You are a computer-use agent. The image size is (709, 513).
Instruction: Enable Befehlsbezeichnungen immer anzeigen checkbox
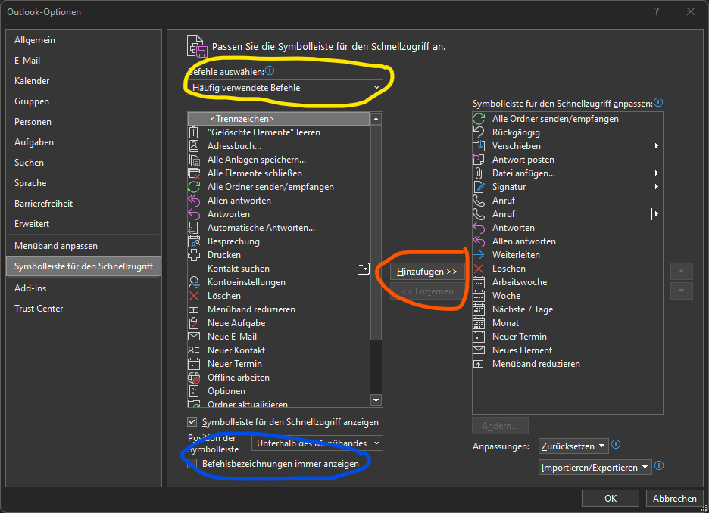[x=192, y=463]
